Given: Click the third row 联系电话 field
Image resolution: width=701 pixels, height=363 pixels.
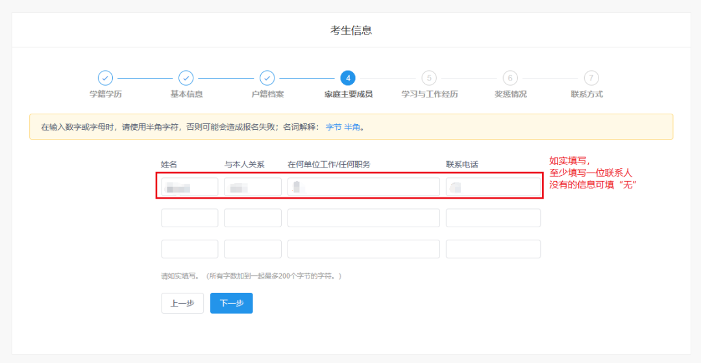Looking at the screenshot, I should [x=493, y=249].
